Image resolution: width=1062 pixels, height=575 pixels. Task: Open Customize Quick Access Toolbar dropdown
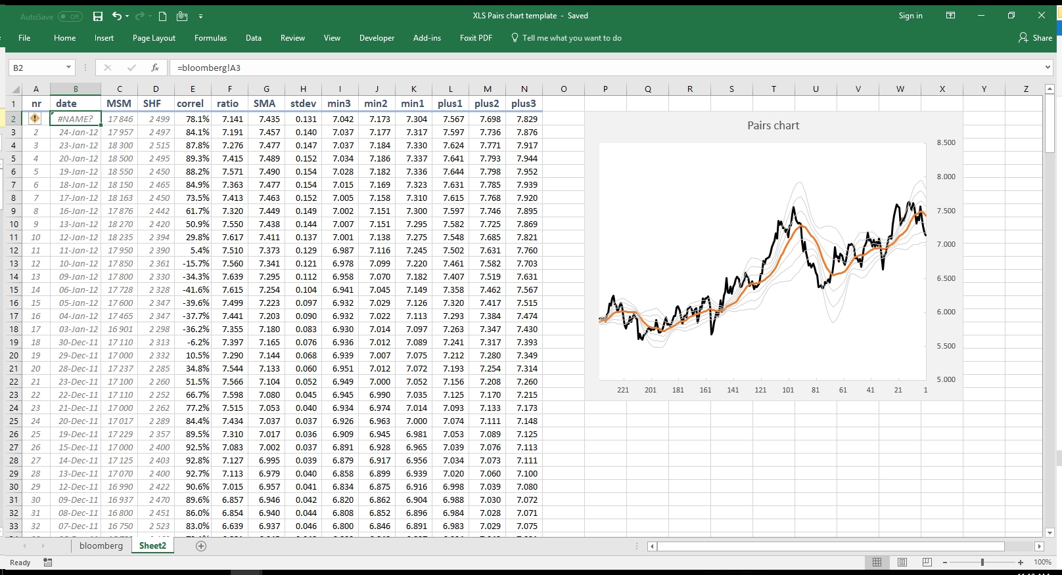coord(200,16)
